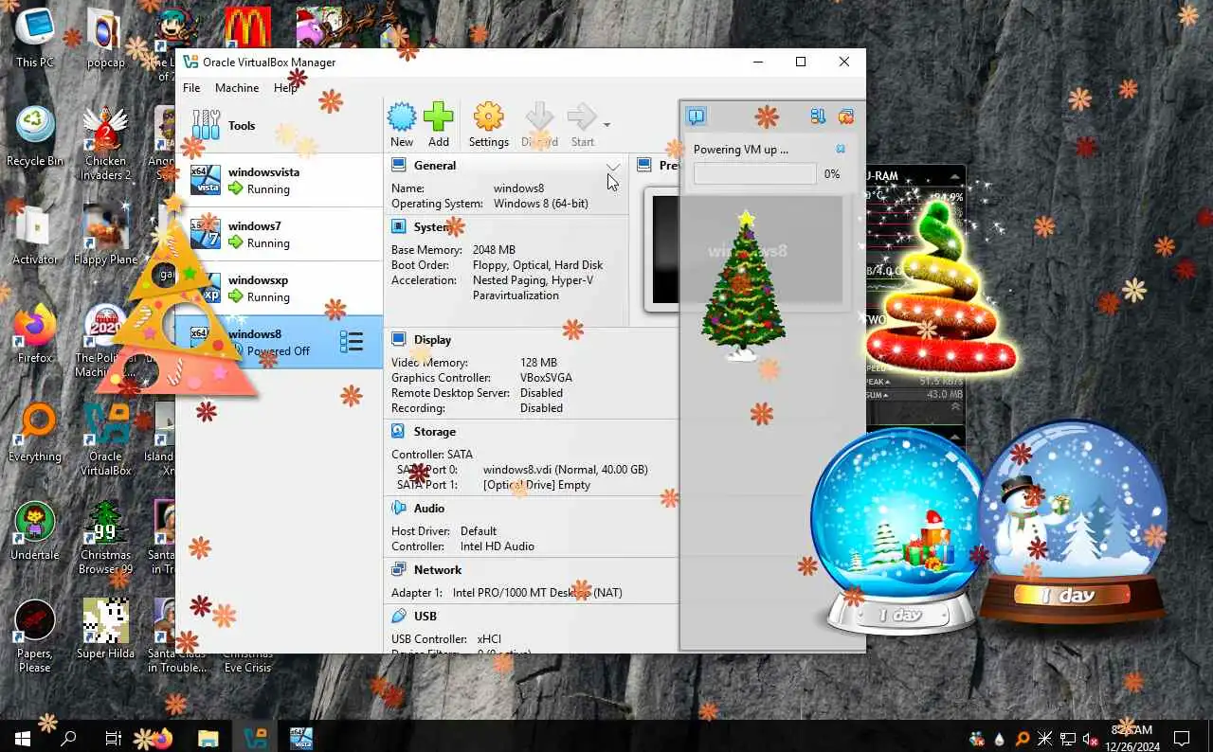Click the Start arrow toolbar button
The width and height of the screenshot is (1213, 752).
(x=582, y=125)
